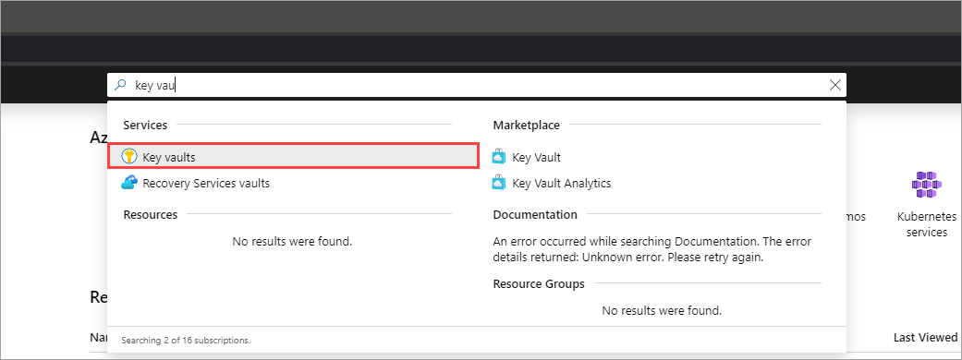Open the Kubernetes services label

click(926, 224)
